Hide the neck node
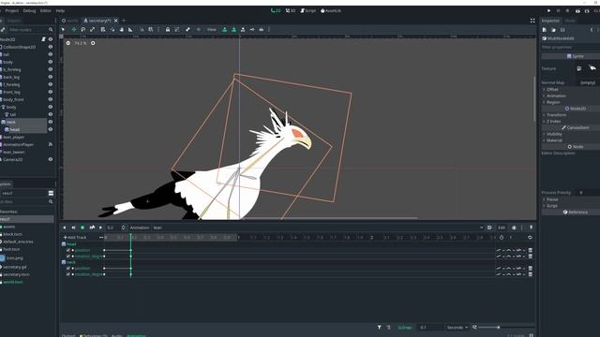Image resolution: width=600 pixels, height=337 pixels. pos(50,122)
